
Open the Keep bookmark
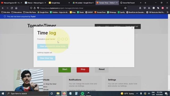click(x=73, y=12)
